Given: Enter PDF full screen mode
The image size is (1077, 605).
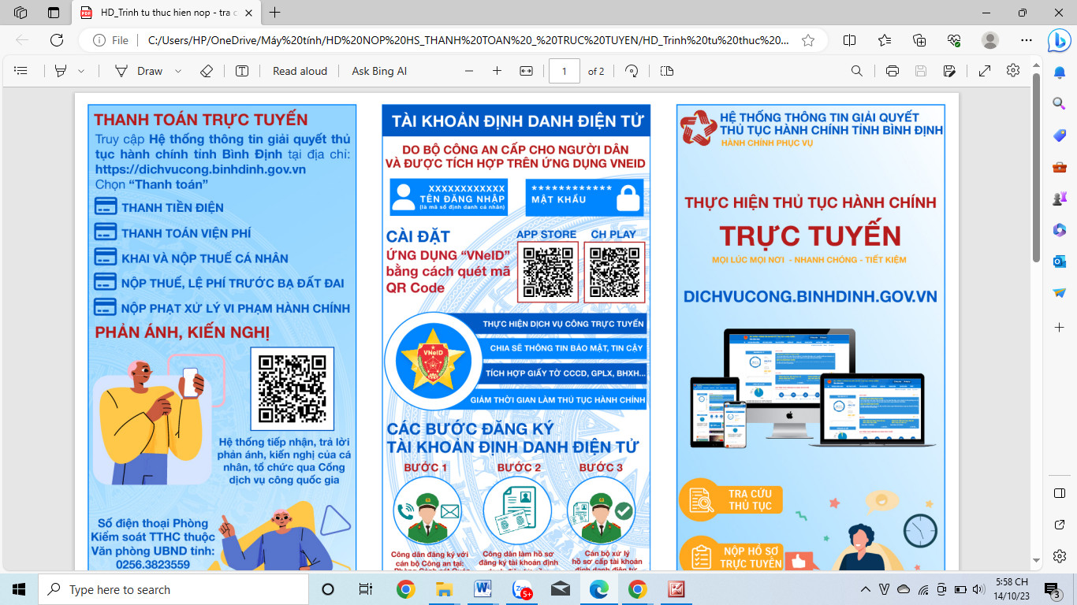Looking at the screenshot, I should 985,71.
